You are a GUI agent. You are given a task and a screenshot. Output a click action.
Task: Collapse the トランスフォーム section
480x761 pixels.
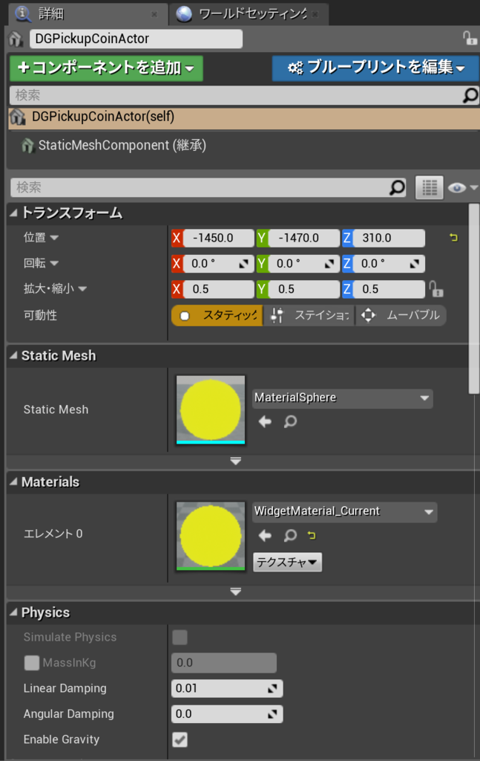13,213
